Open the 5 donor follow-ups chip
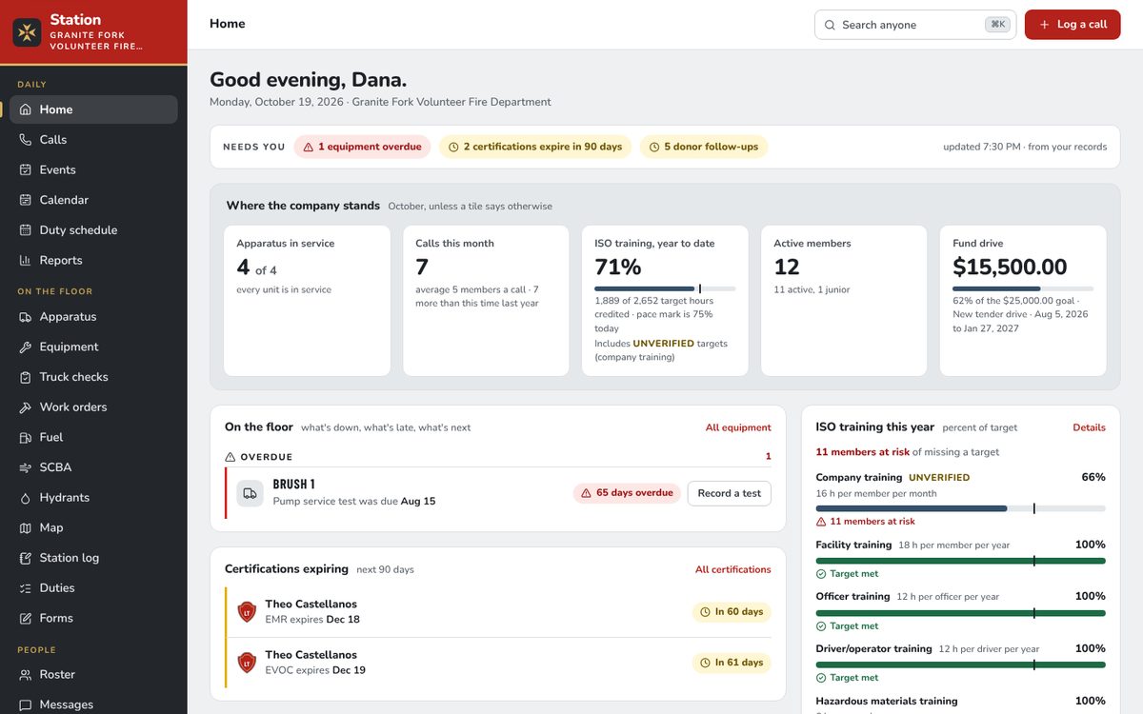This screenshot has width=1143, height=714. 704,147
